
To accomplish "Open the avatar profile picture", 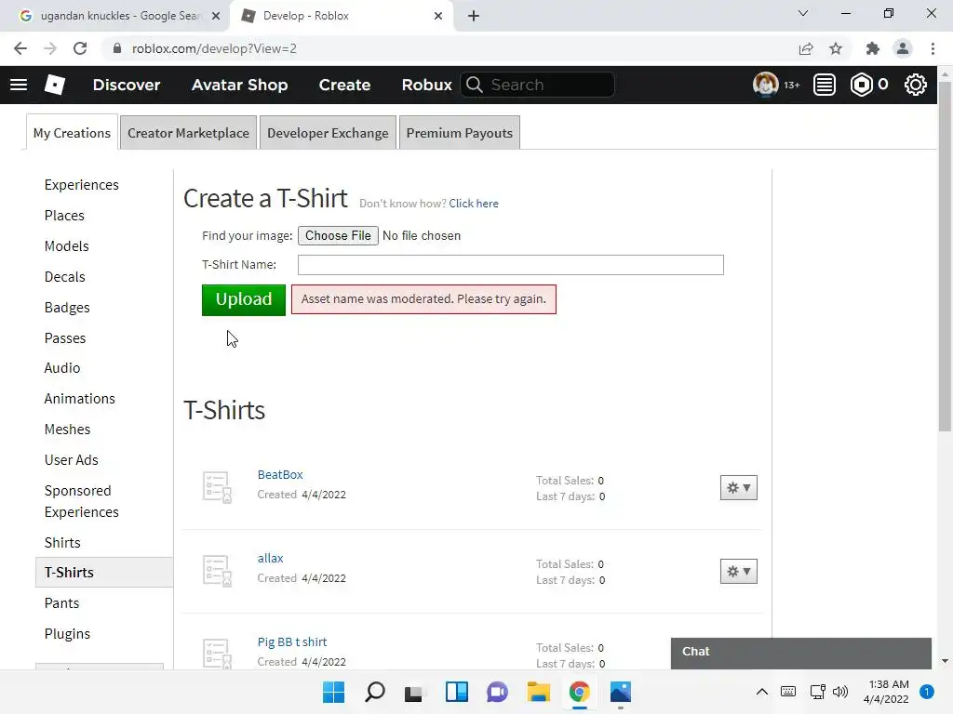I will point(765,85).
